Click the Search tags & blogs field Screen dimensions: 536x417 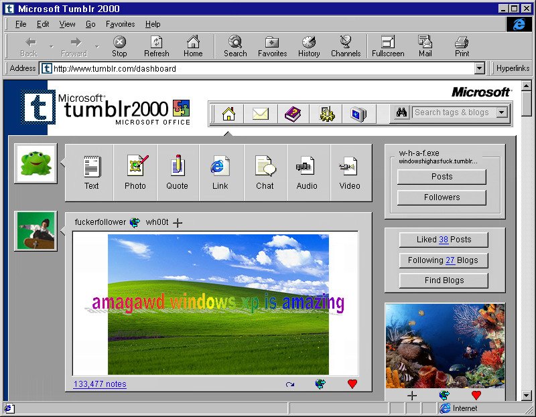454,112
